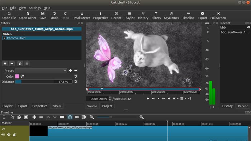This screenshot has width=251, height=141.
Task: Open grid overlay options dropdown arrow
Action: pos(185,99)
